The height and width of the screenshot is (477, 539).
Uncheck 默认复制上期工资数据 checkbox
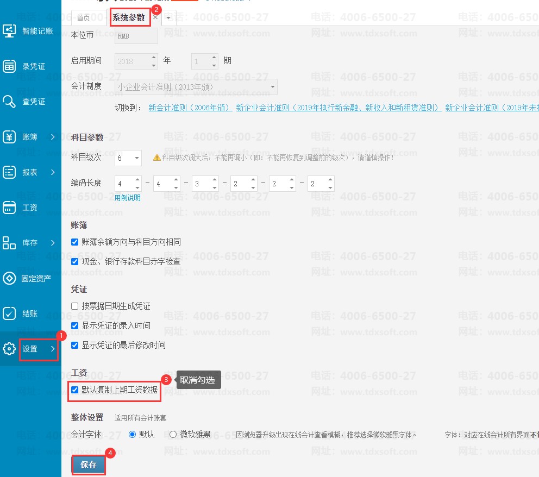click(x=75, y=390)
